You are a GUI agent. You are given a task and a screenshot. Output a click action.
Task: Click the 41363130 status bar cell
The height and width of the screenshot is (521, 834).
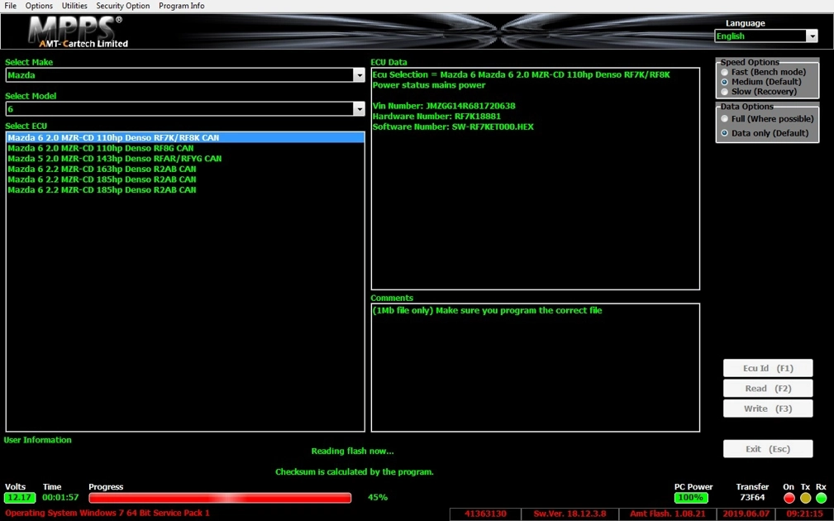(x=485, y=514)
